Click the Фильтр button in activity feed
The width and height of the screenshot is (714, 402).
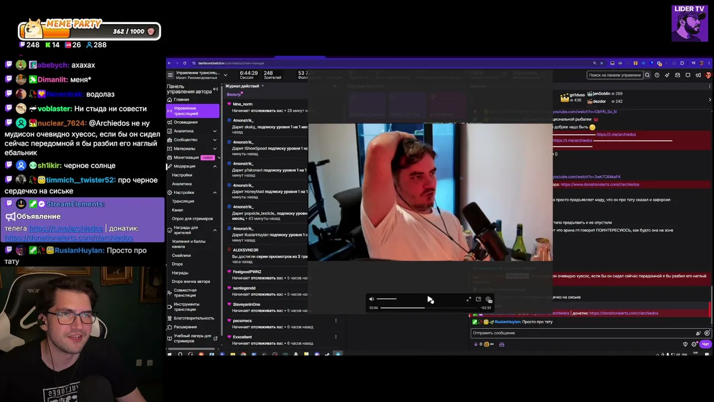pyautogui.click(x=234, y=94)
